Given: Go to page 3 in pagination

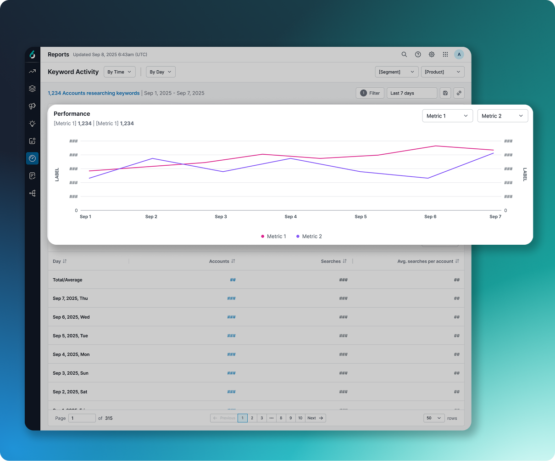Looking at the screenshot, I should tap(262, 418).
